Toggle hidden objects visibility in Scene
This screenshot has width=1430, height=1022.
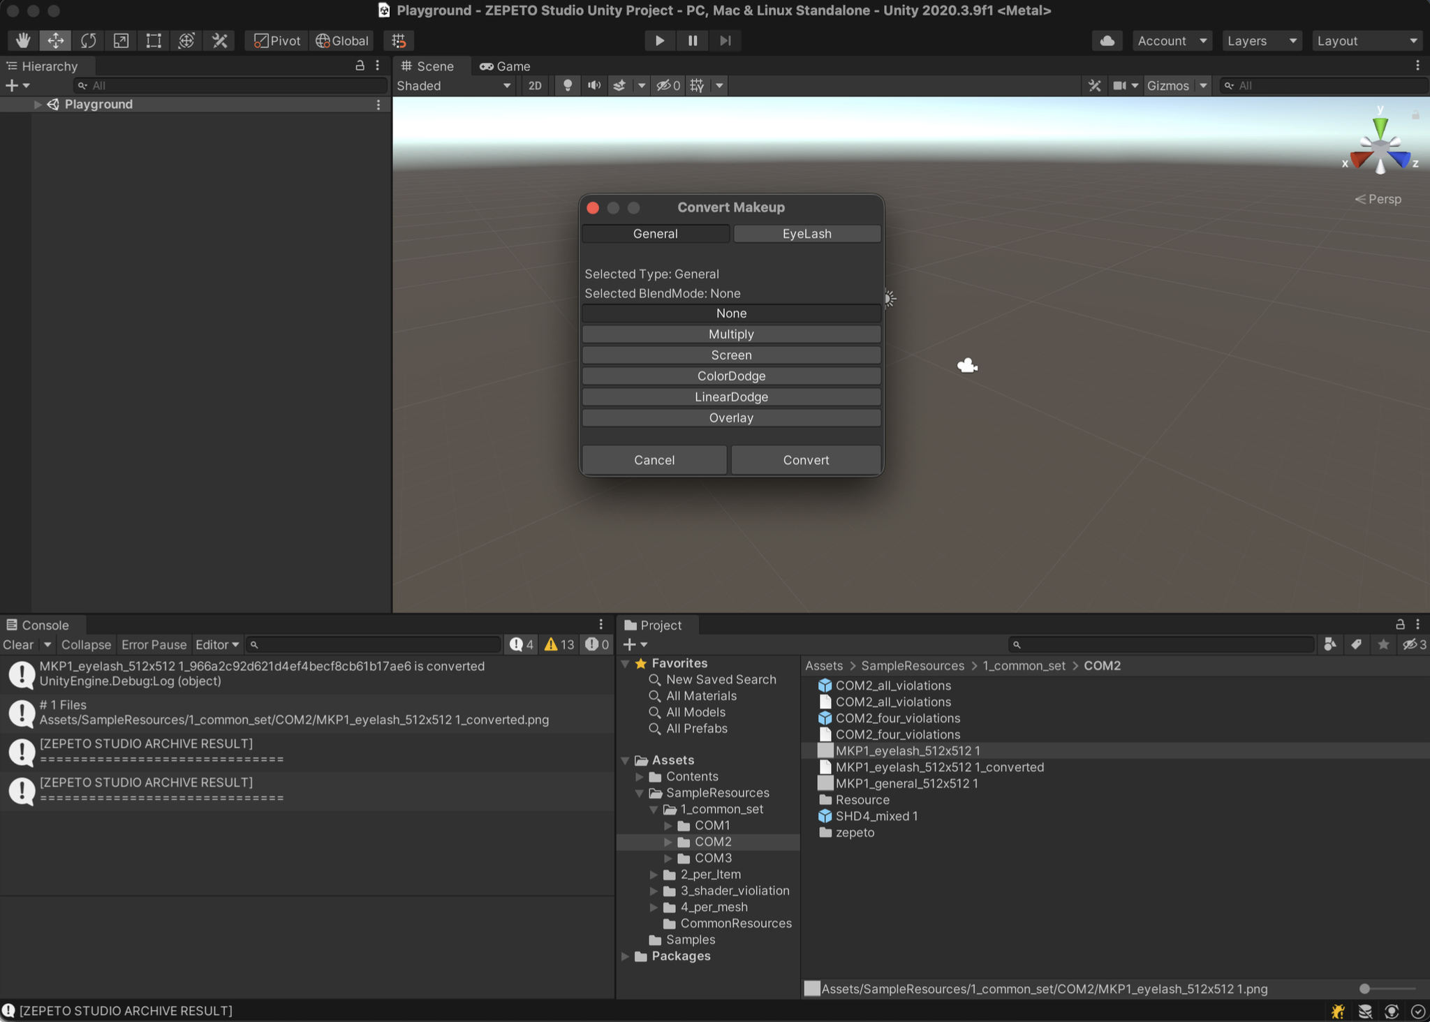[x=668, y=85]
